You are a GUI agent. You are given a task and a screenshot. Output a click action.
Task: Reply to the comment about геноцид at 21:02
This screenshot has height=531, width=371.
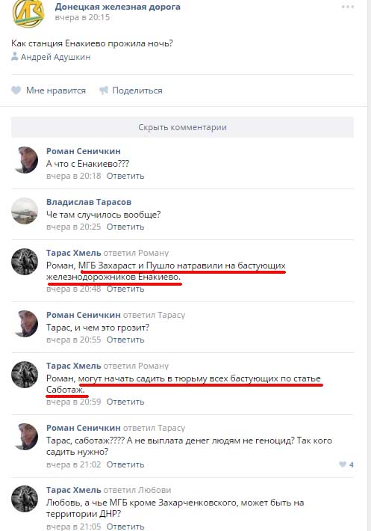(x=125, y=464)
